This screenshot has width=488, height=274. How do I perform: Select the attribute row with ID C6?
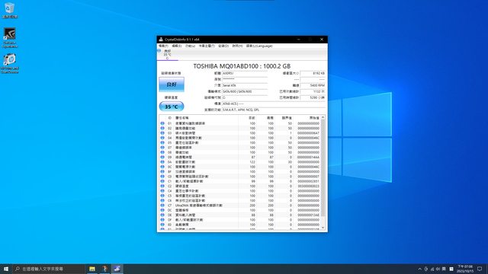click(240, 200)
